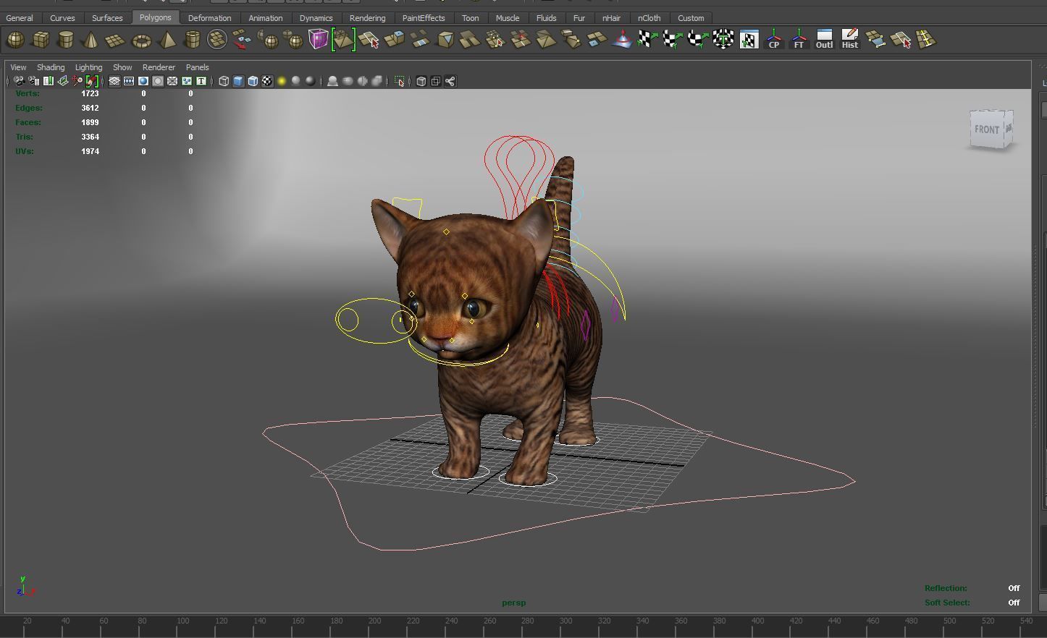Create a polygon cone from the shelf
Viewport: 1047px width, 638px height.
(x=91, y=40)
